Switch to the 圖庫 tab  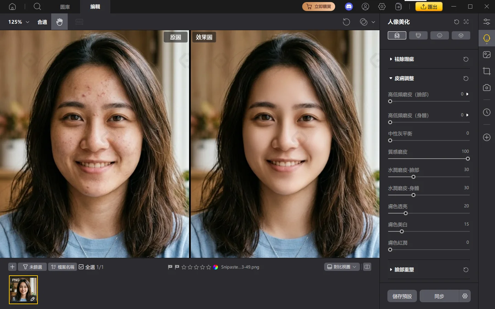coord(65,7)
